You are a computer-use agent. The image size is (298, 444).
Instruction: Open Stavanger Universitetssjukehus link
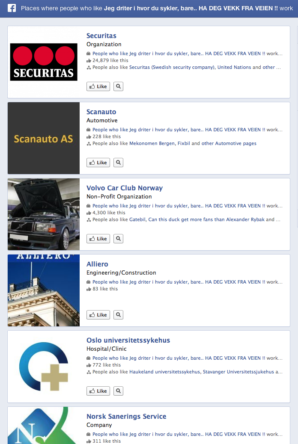(238, 372)
